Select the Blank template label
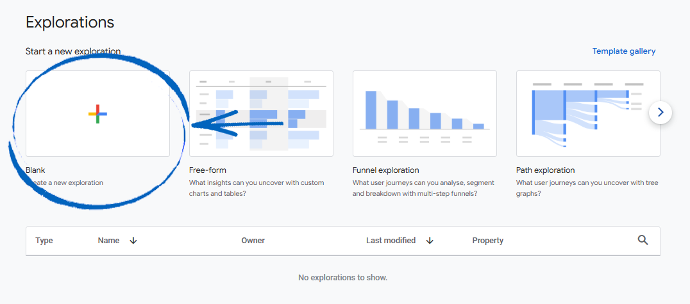The height and width of the screenshot is (304, 690). pyautogui.click(x=35, y=170)
